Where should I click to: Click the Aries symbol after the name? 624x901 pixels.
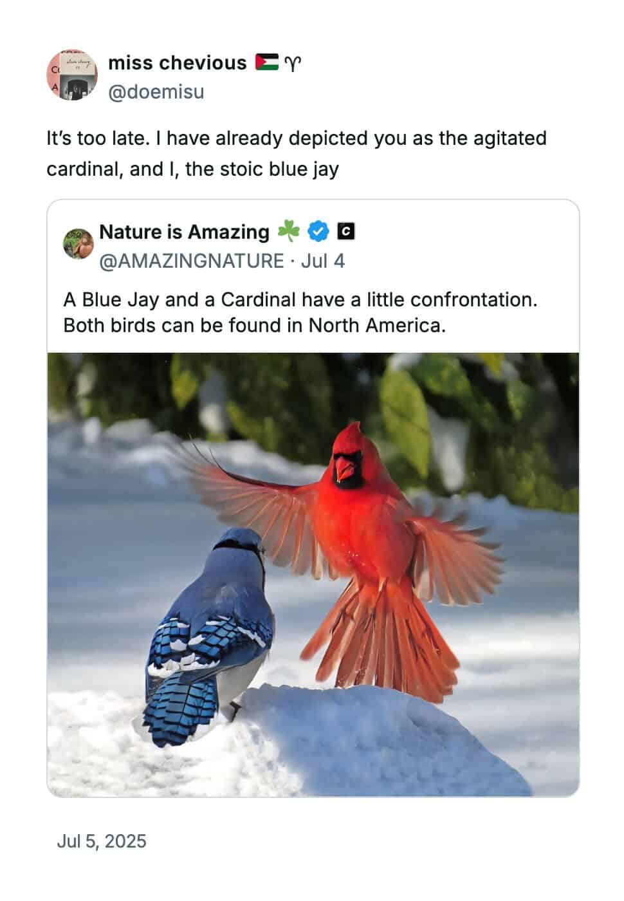coord(292,64)
